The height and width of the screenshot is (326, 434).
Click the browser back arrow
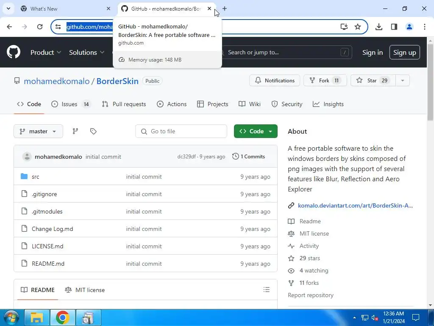click(x=9, y=27)
